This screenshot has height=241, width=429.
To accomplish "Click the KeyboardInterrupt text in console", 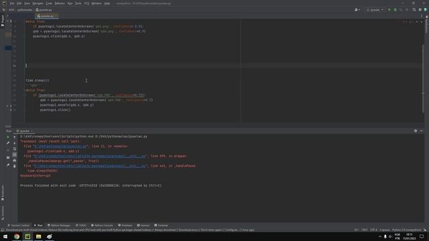I will coord(36,175).
